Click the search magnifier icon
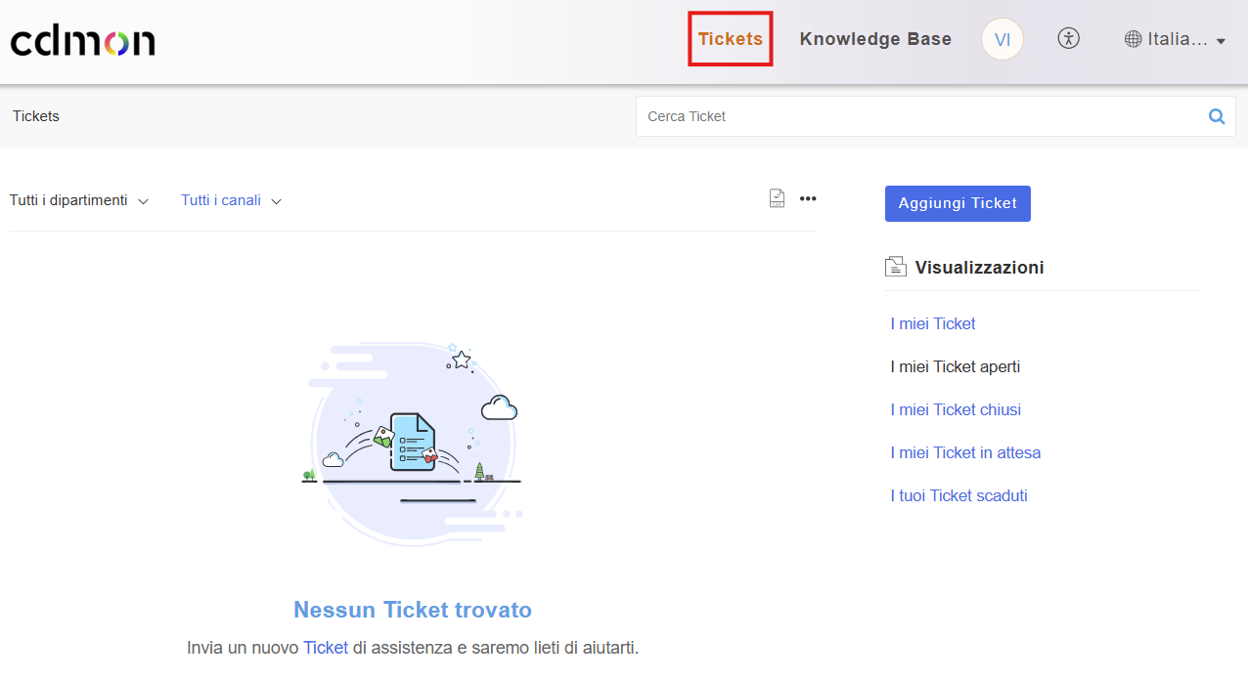Viewport: 1248px width, 681px height. click(1216, 116)
